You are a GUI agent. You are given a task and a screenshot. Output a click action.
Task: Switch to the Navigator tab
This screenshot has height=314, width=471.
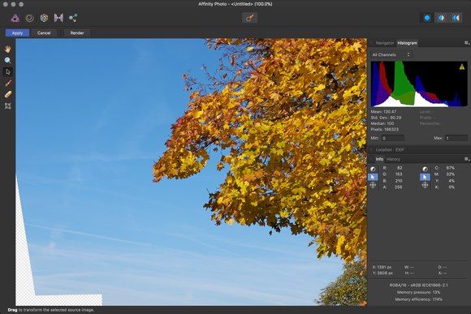coord(384,43)
